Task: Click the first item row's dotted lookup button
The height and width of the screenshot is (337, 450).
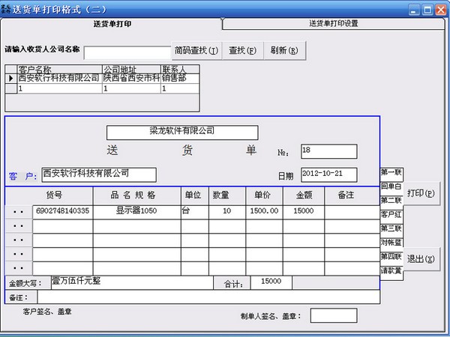Action: click(x=19, y=211)
